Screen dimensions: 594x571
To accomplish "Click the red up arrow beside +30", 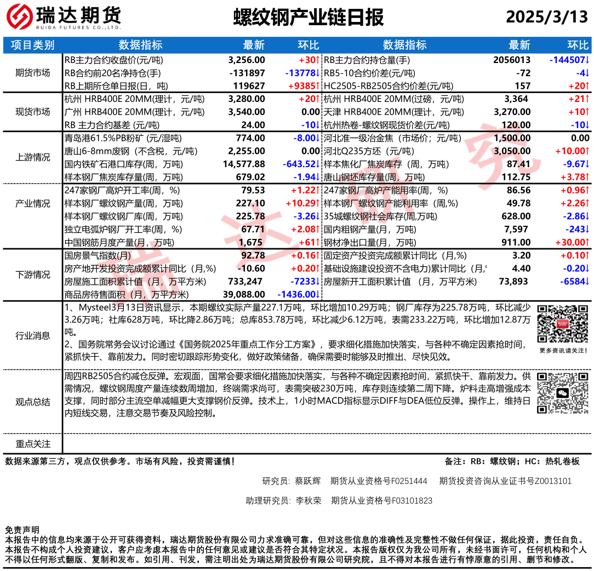I will click(x=319, y=60).
